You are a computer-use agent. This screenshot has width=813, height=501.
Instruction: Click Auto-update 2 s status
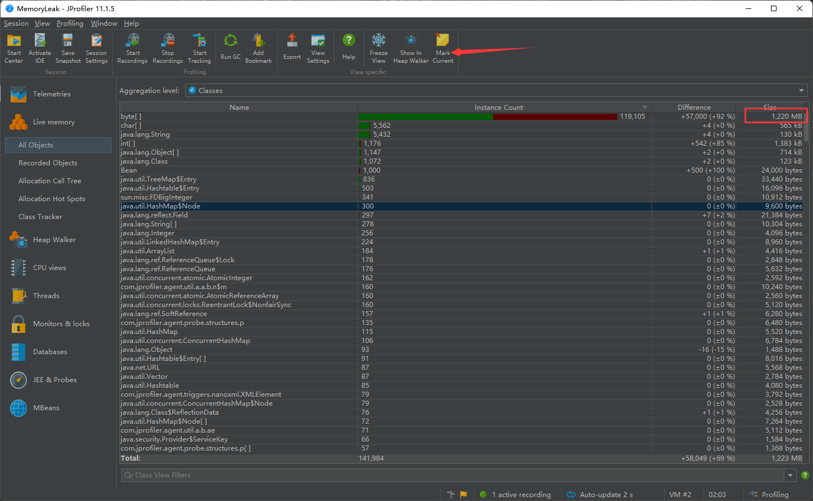point(600,495)
